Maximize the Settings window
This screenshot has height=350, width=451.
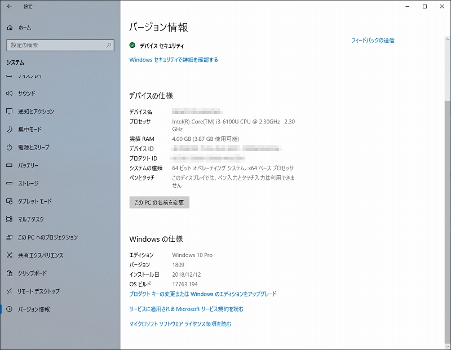(425, 6)
